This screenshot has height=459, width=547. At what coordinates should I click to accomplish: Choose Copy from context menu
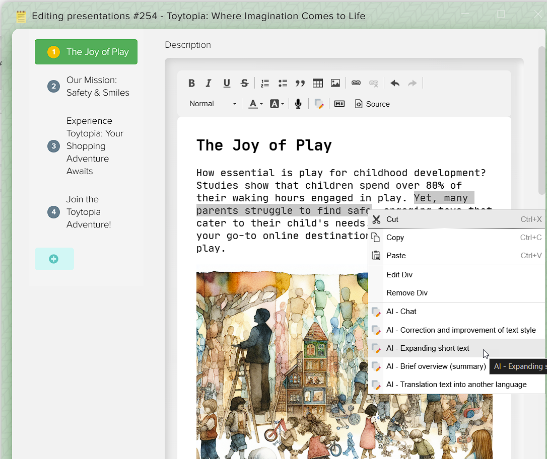click(x=457, y=238)
